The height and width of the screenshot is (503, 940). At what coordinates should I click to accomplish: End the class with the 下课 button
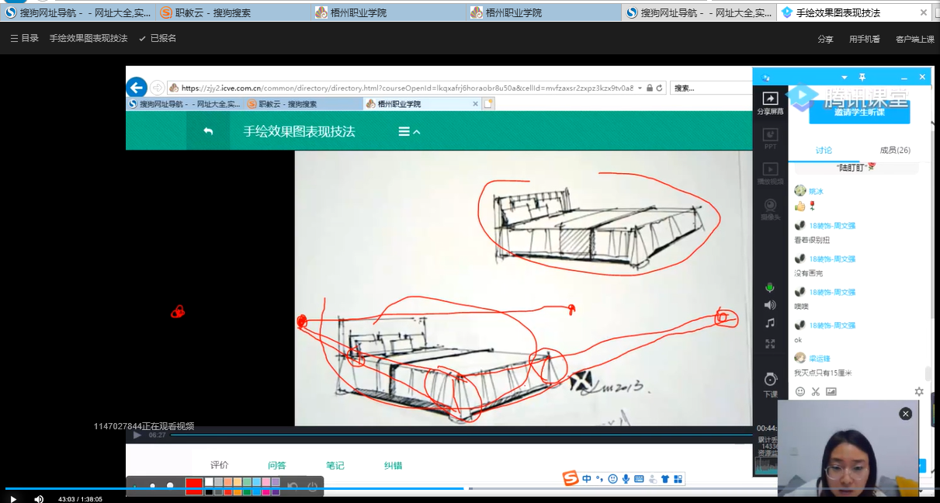(770, 384)
